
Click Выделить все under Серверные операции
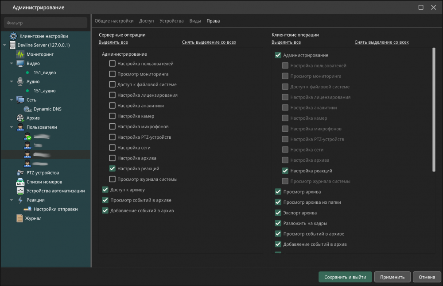coord(113,42)
